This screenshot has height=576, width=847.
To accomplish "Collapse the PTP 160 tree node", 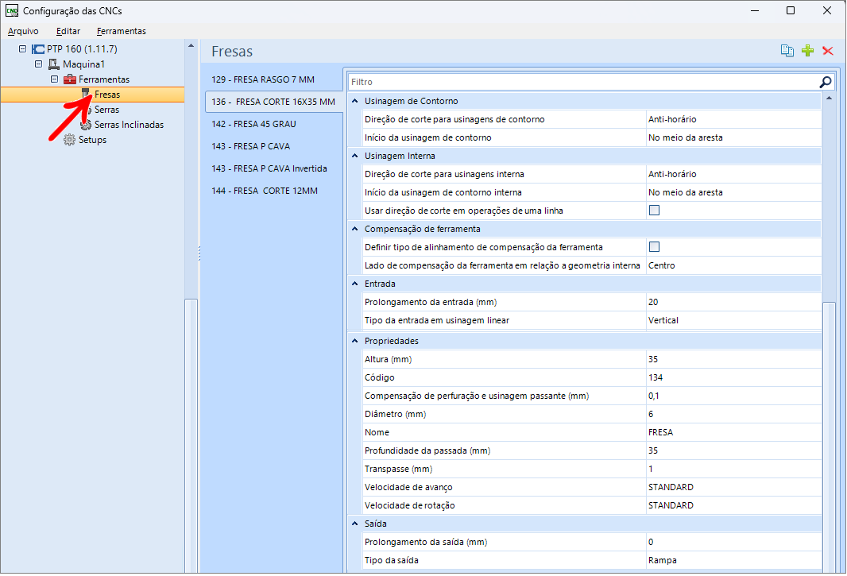I will click(x=23, y=49).
